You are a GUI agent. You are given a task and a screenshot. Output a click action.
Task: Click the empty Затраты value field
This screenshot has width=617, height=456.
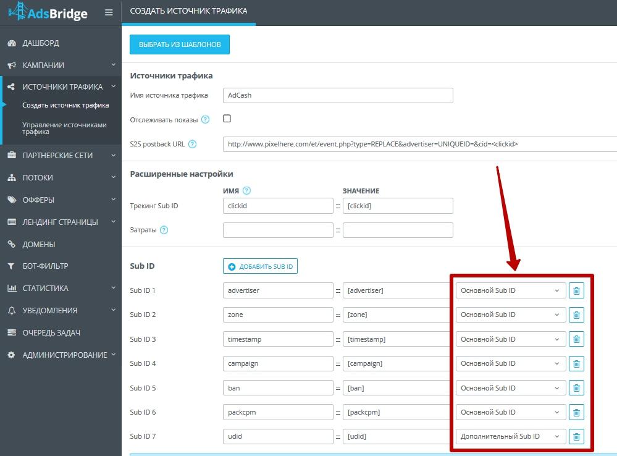pyautogui.click(x=398, y=230)
